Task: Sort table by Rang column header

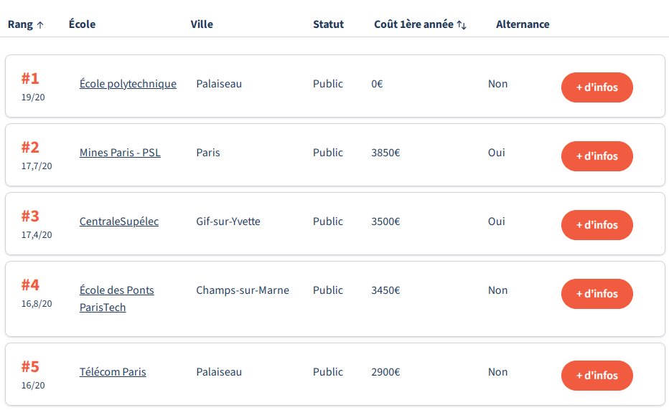Action: point(20,24)
